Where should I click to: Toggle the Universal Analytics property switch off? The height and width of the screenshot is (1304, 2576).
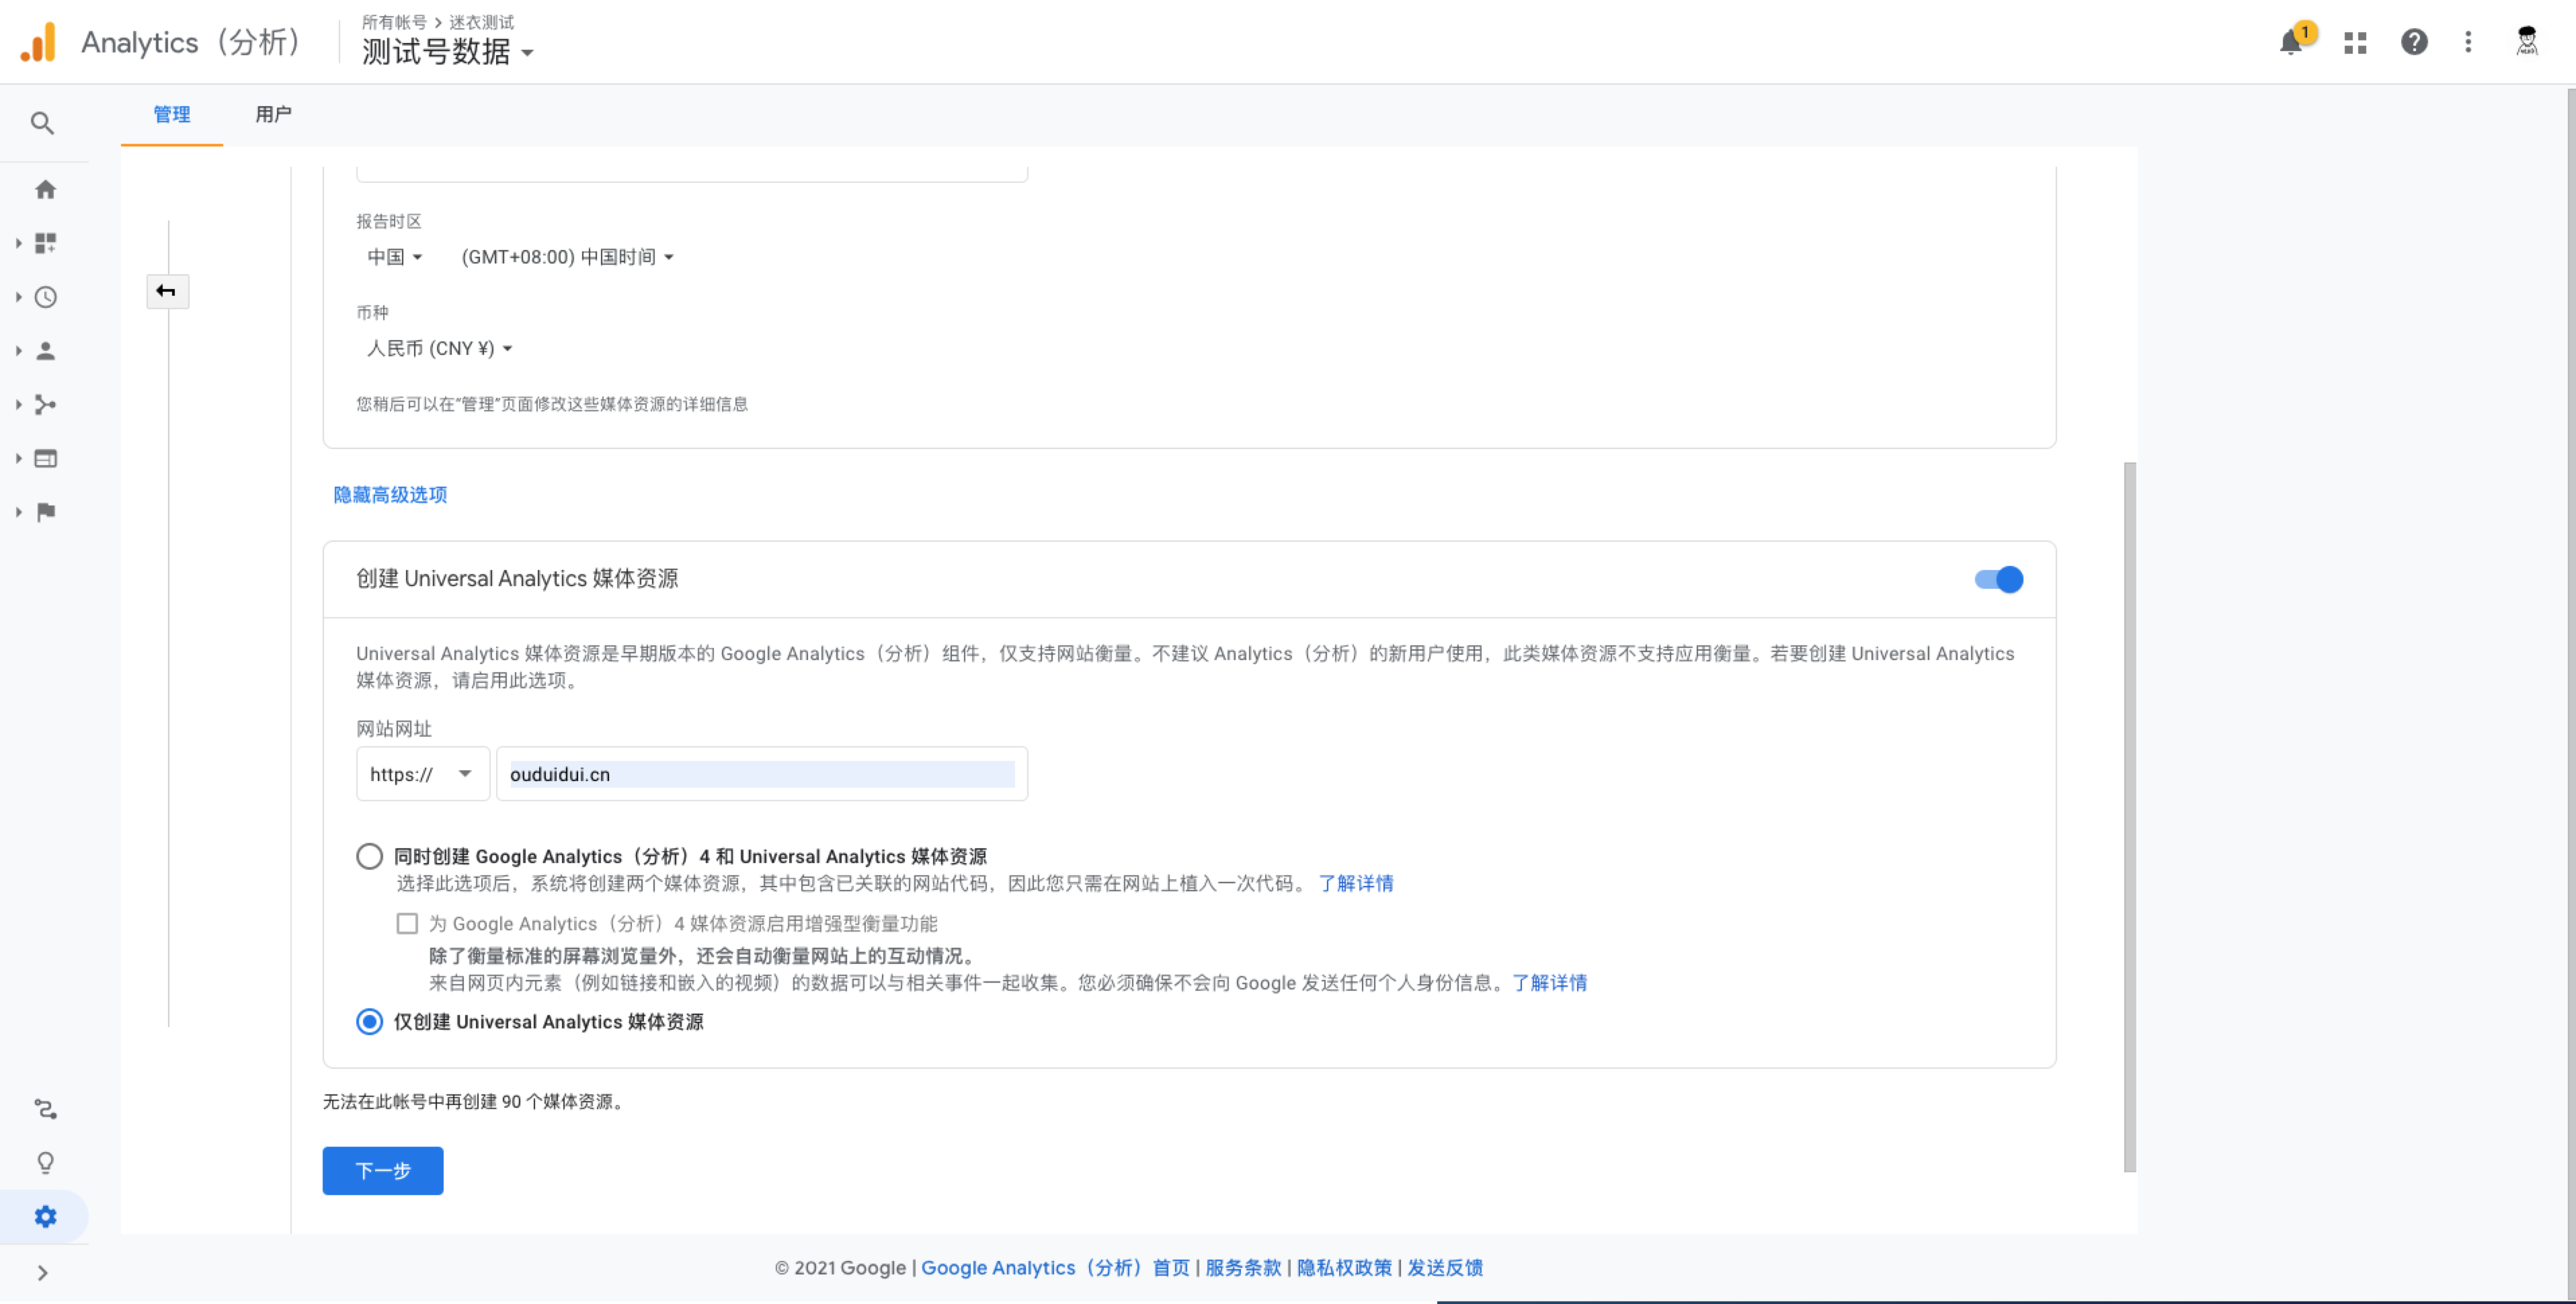1999,579
